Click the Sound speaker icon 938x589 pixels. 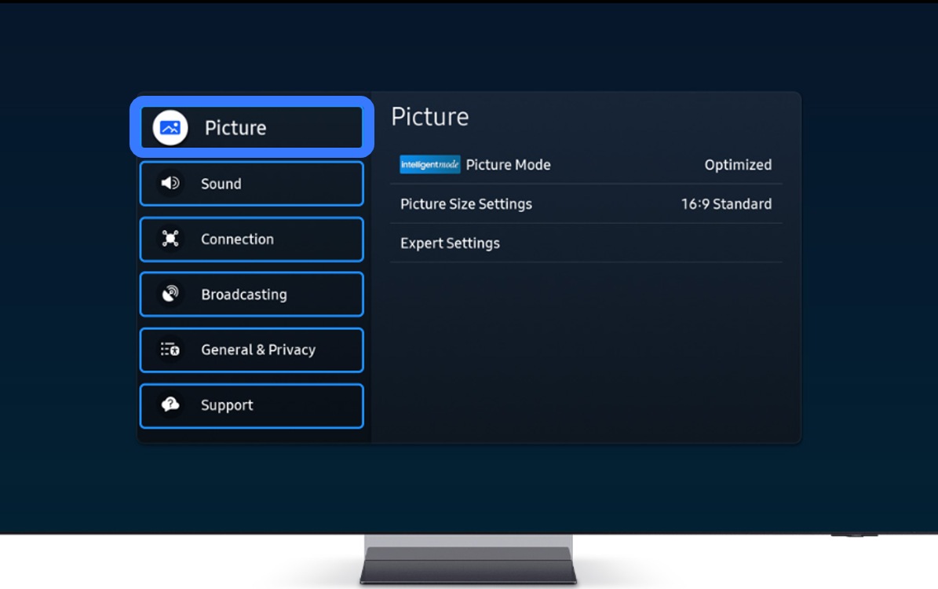point(170,184)
